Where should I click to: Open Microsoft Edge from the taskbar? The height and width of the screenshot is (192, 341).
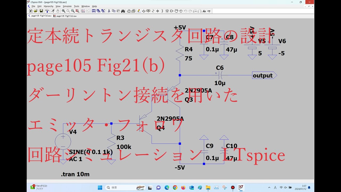[x=167, y=187]
